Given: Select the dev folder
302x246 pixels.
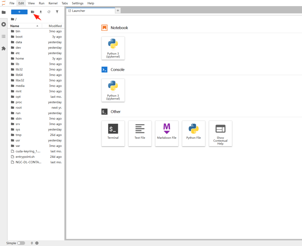Looking at the screenshot, I should [36, 47].
